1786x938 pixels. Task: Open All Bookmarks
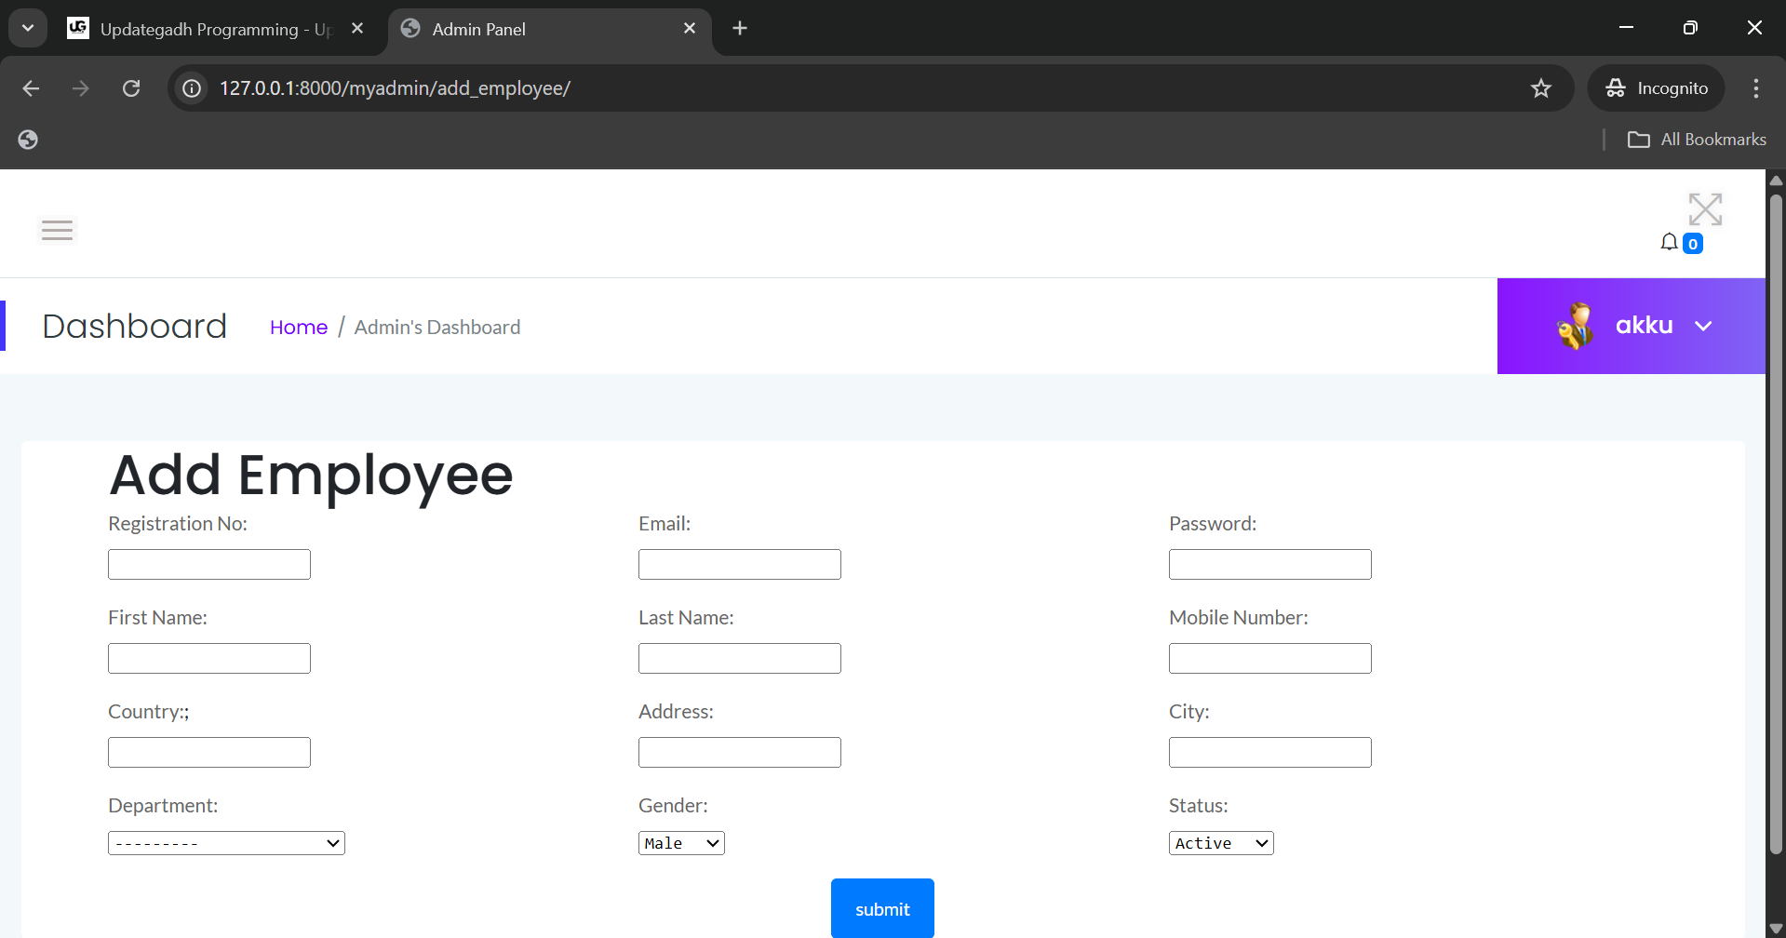click(1697, 139)
